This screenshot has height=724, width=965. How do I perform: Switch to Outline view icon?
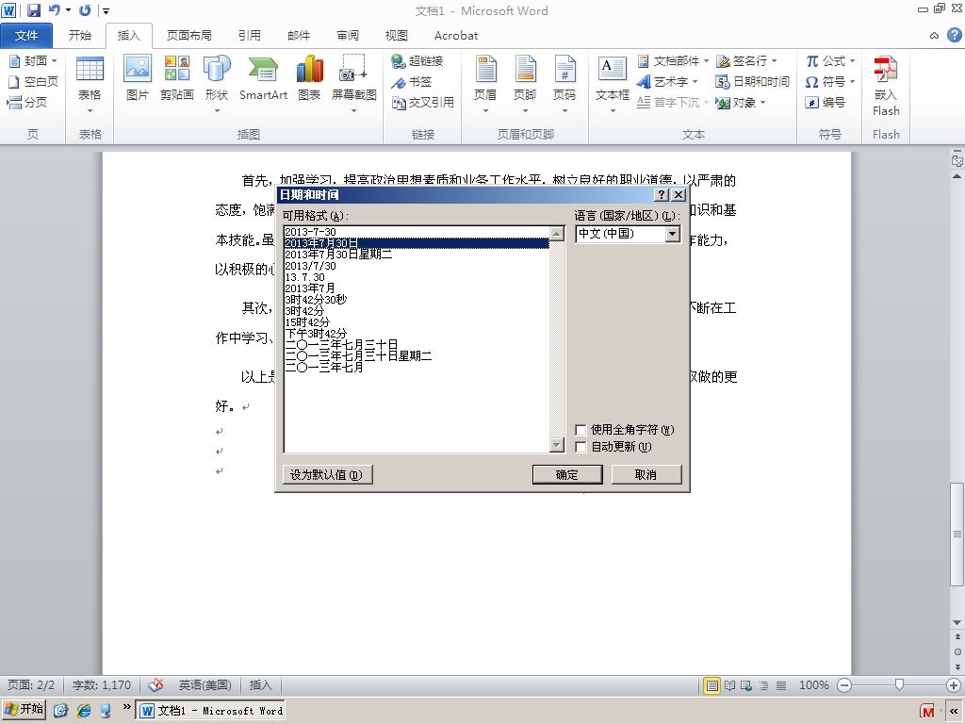(x=763, y=685)
